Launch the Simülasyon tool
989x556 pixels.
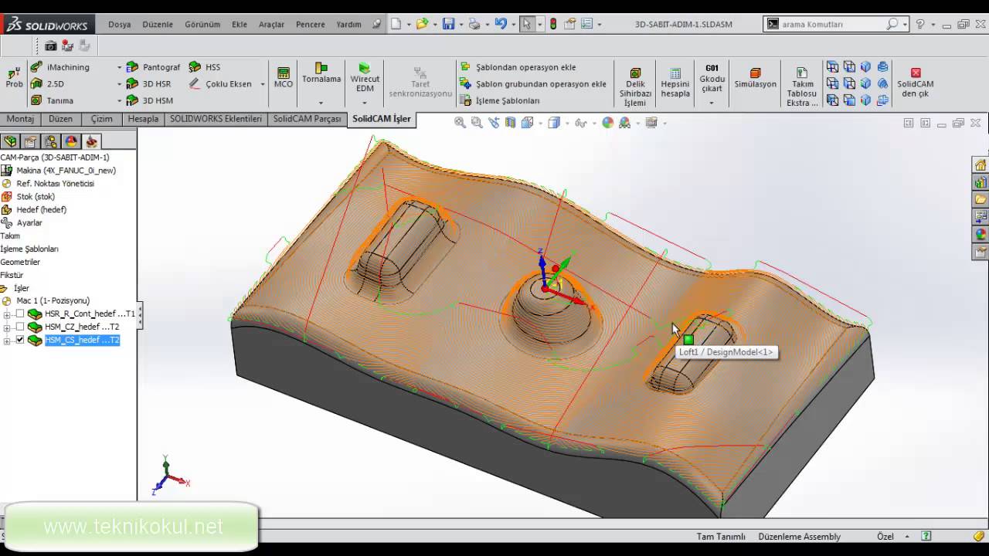755,78
